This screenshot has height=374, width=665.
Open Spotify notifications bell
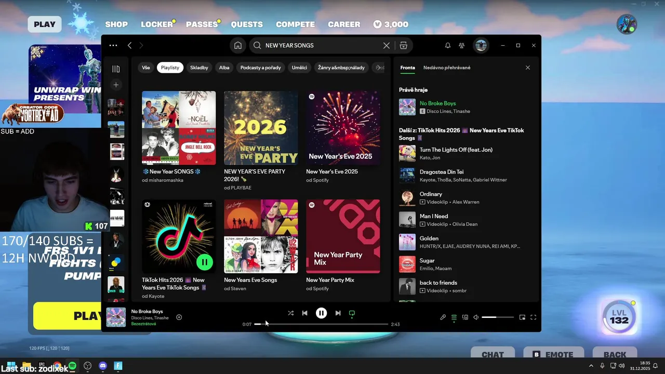tap(448, 46)
